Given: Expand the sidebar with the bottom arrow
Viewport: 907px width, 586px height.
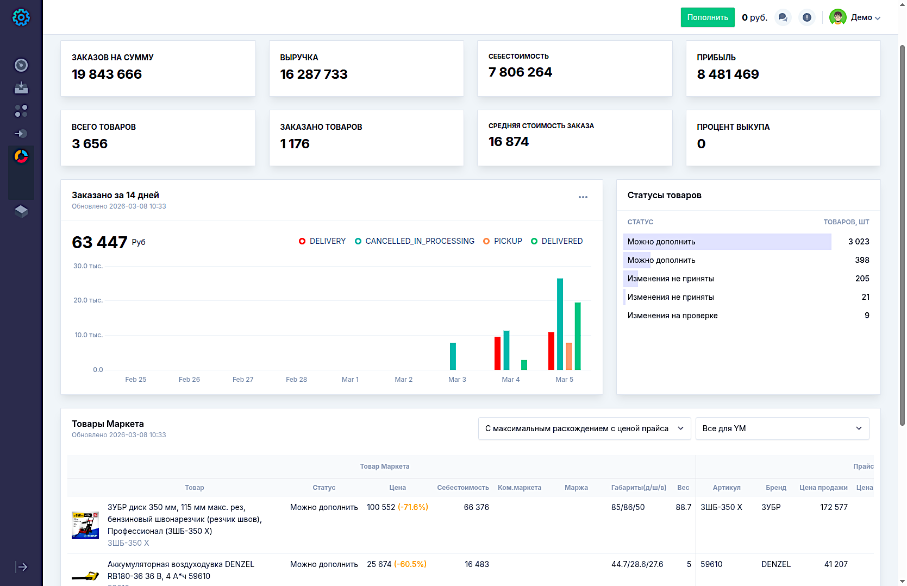Looking at the screenshot, I should point(22,567).
